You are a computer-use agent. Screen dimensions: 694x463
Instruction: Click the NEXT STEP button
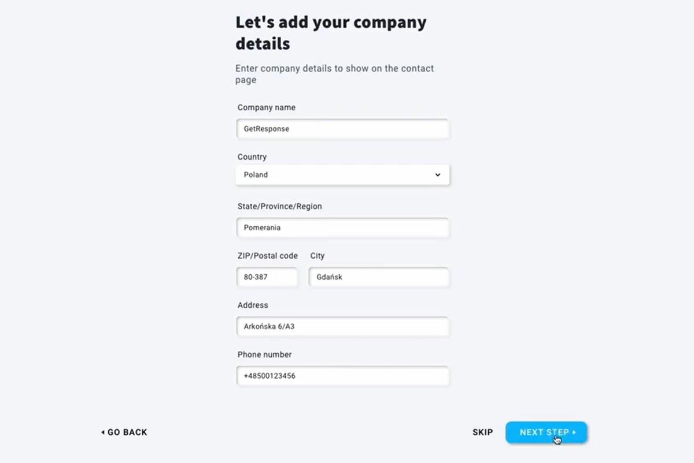(546, 432)
